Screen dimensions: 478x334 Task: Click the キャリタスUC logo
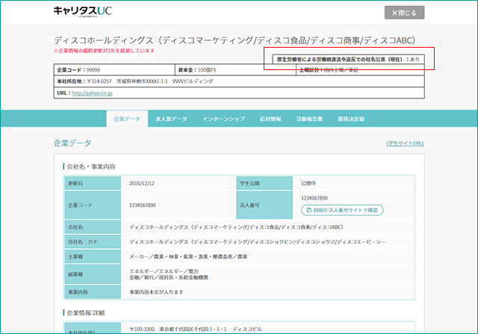pyautogui.click(x=83, y=11)
